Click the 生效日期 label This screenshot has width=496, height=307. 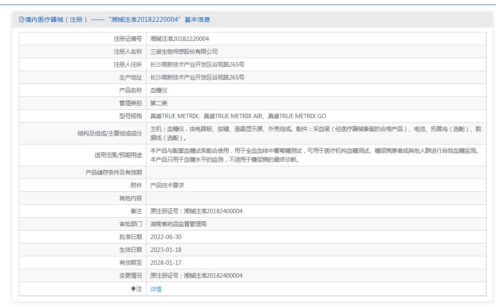130,250
